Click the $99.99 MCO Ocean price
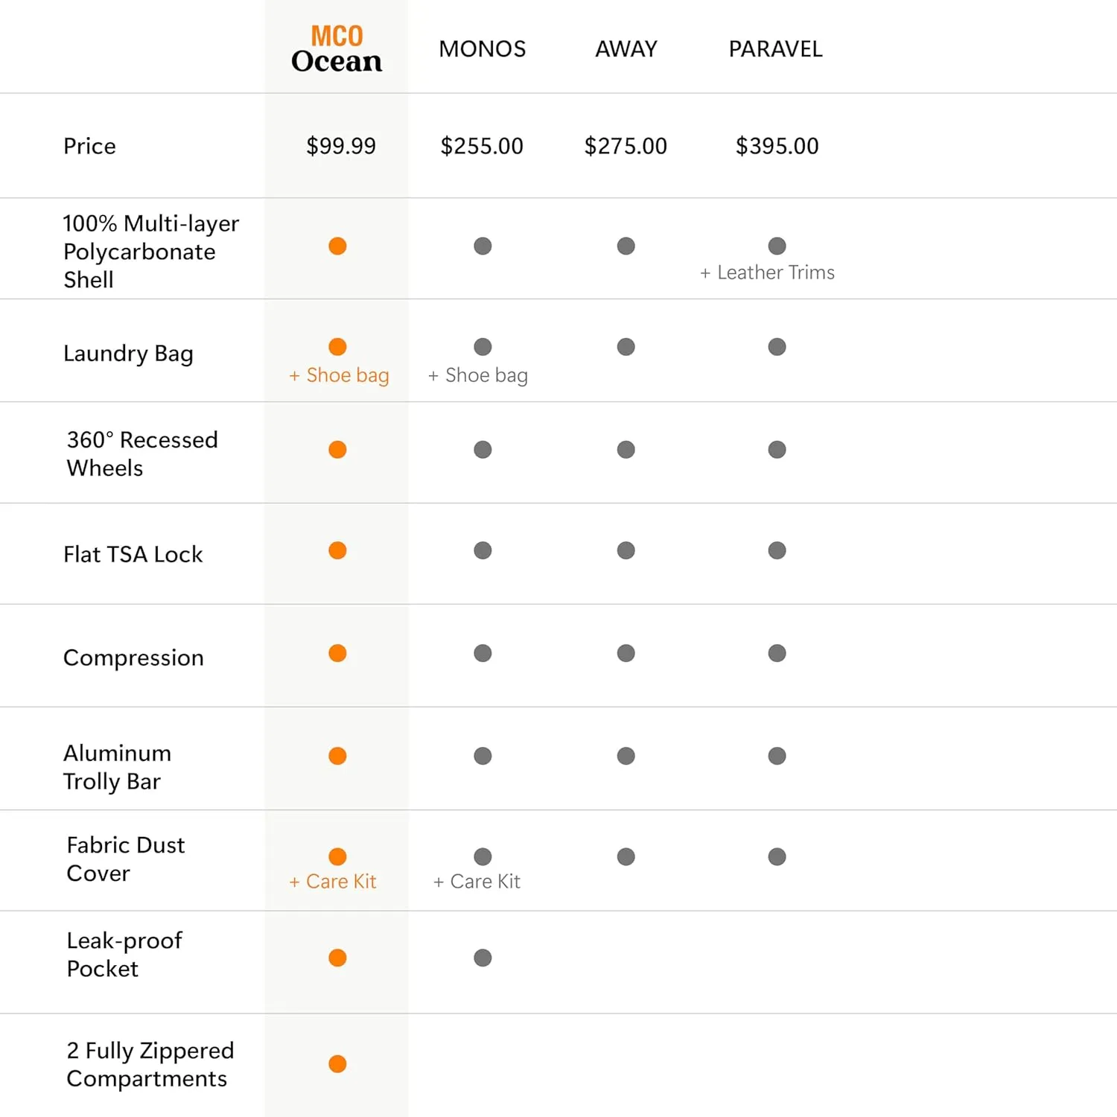Viewport: 1117px width, 1117px height. (341, 146)
